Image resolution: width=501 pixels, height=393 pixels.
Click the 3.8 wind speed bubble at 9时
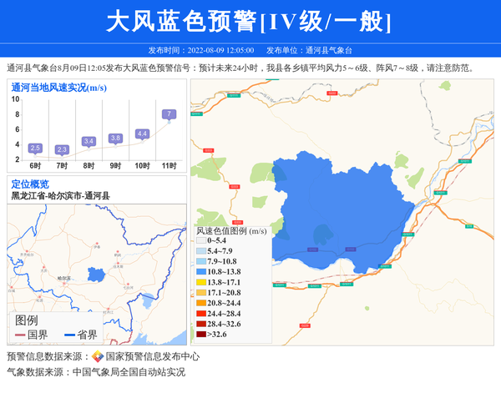[115, 138]
